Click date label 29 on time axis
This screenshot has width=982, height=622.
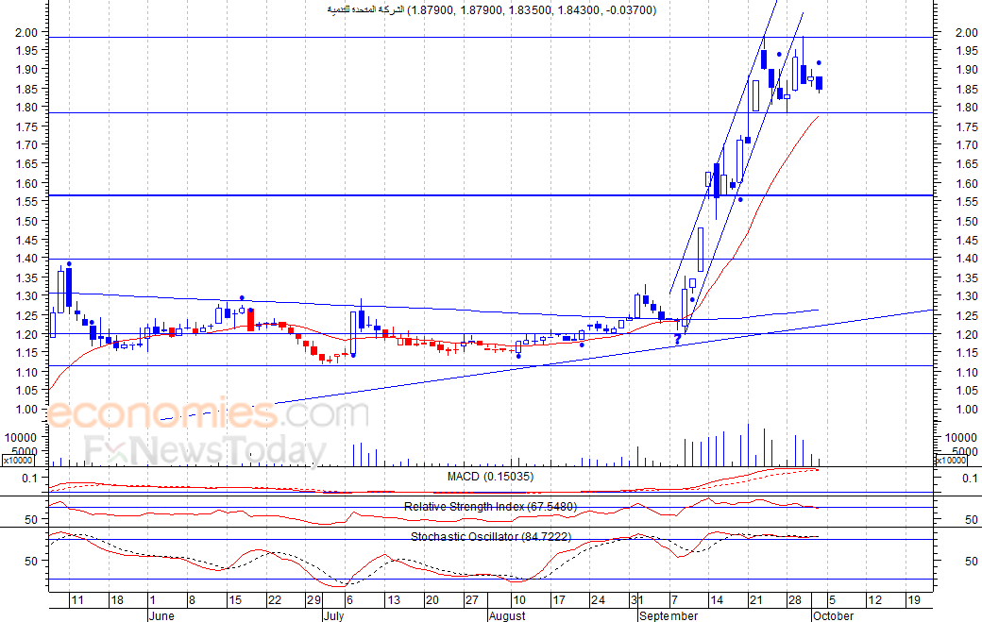pyautogui.click(x=313, y=600)
